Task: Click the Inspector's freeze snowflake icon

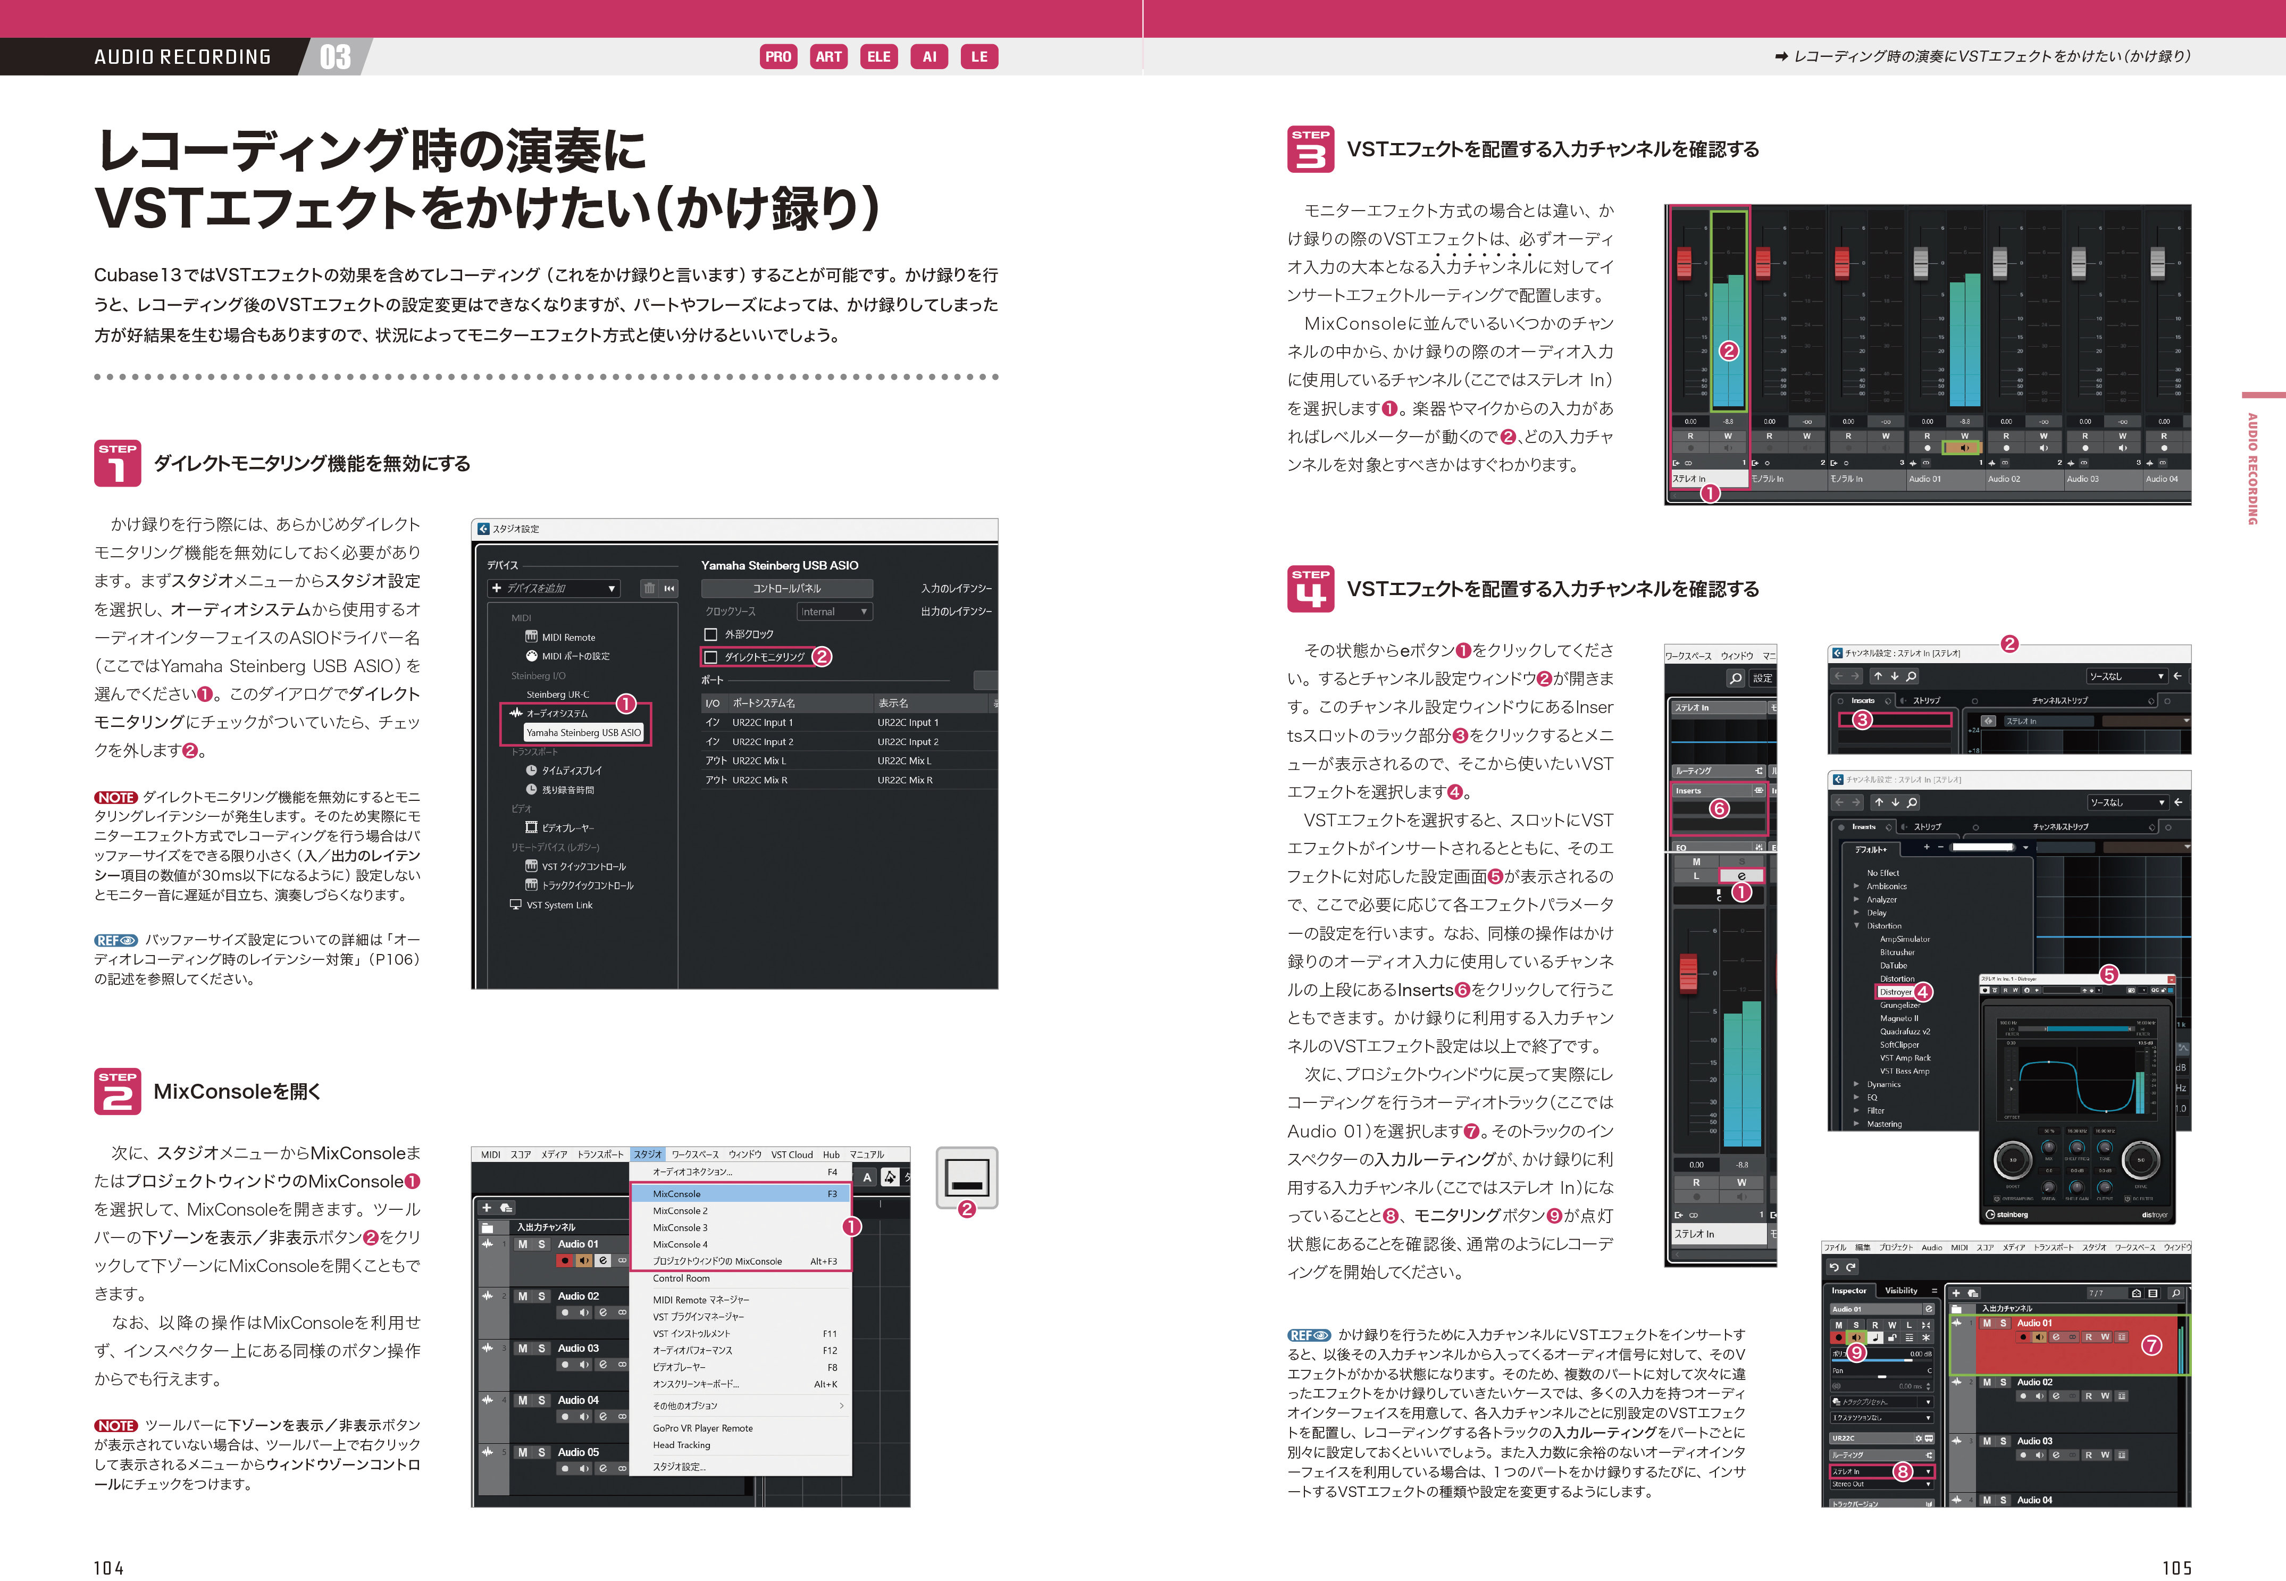Action: pos(1925,1337)
